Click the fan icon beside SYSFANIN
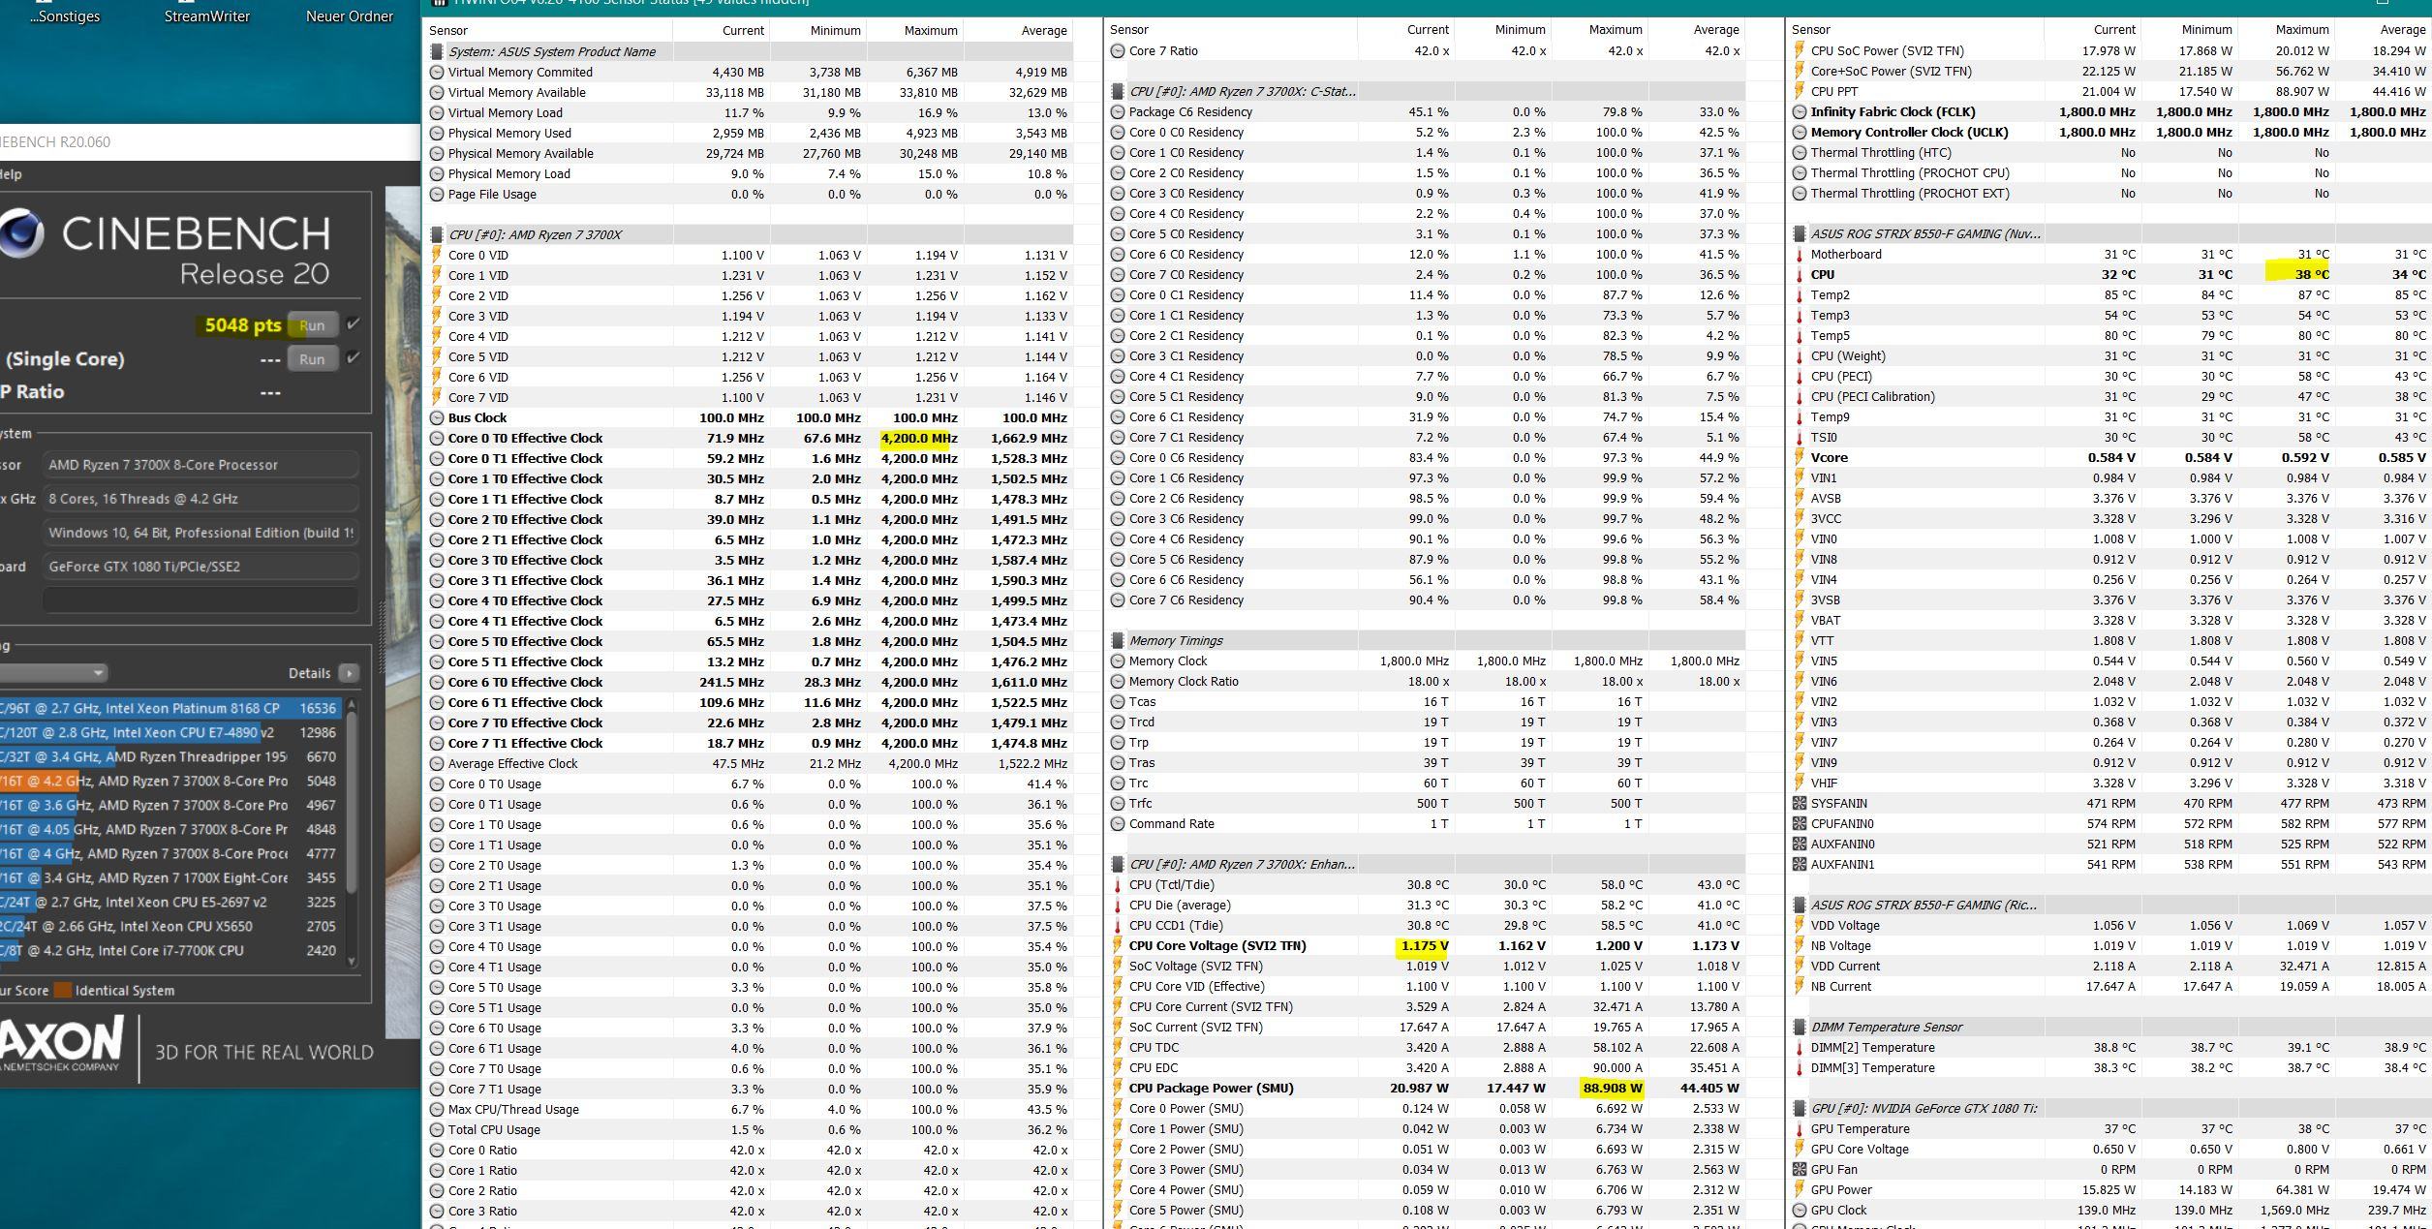 [x=1800, y=803]
